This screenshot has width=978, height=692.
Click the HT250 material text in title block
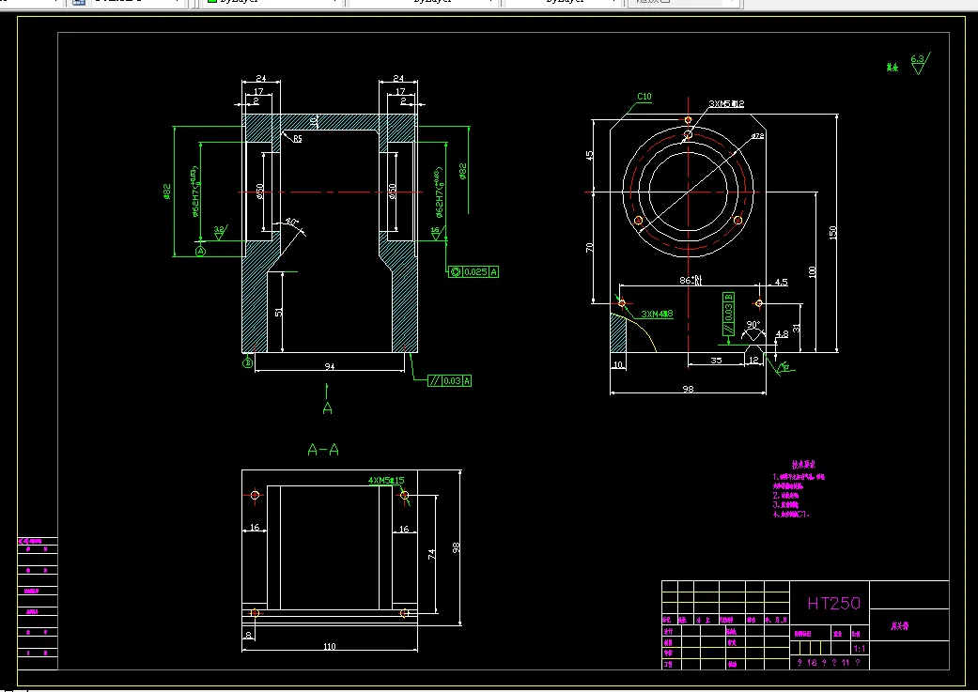[x=833, y=603]
